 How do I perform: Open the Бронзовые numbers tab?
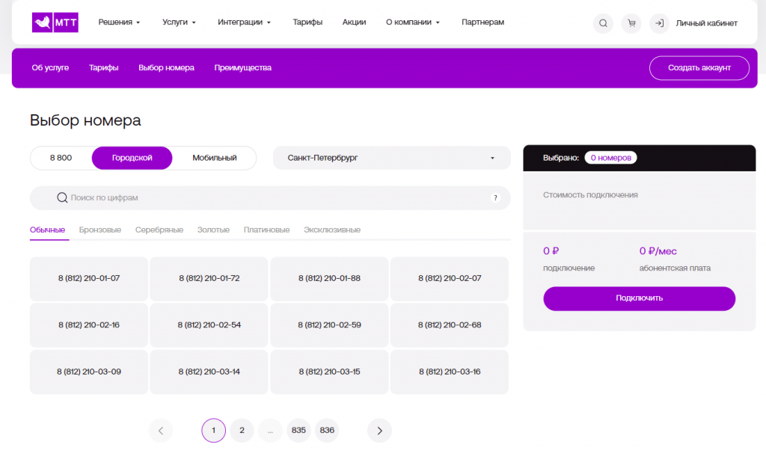click(100, 229)
